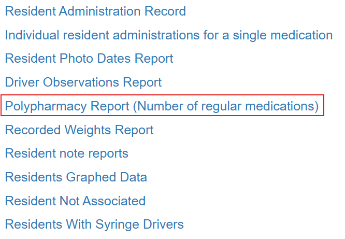The width and height of the screenshot is (345, 239).
Task: Select the Resident Photo Dates Report link
Action: (x=89, y=59)
